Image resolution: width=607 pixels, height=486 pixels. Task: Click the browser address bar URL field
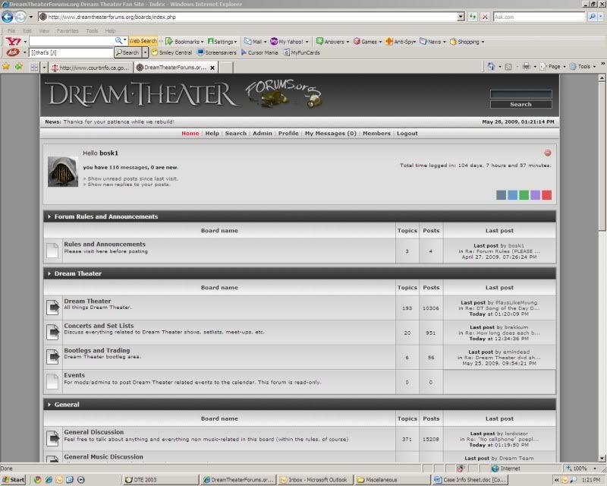click(x=248, y=17)
